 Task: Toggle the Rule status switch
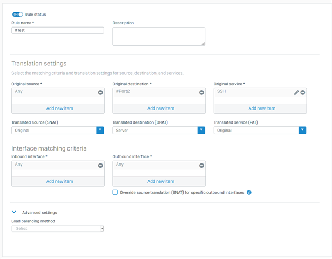18,15
